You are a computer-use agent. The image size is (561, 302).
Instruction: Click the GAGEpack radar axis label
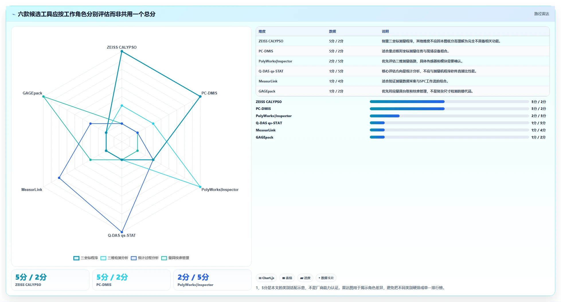coord(32,93)
